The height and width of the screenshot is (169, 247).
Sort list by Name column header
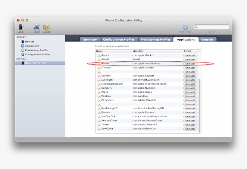click(114, 51)
